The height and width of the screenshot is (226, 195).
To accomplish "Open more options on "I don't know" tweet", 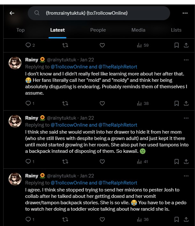I will tap(186, 60).
